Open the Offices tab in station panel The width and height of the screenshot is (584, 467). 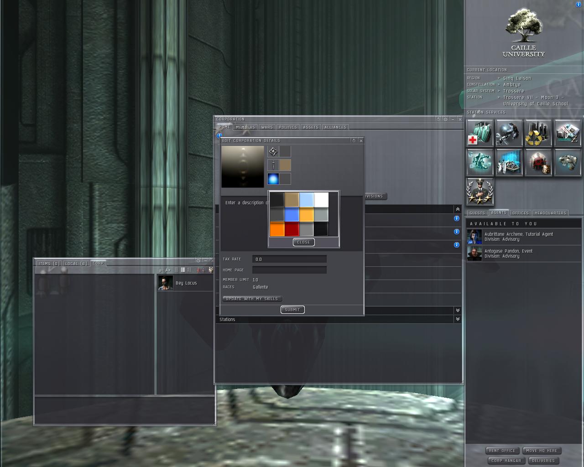click(x=521, y=213)
